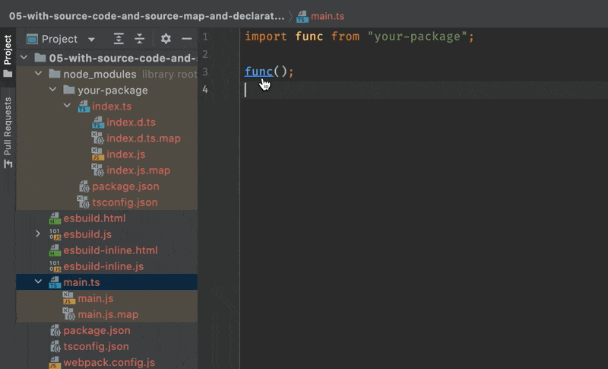Viewport: 608px width, 369px height.
Task: Click the func() call link on line 3
Action: [258, 72]
